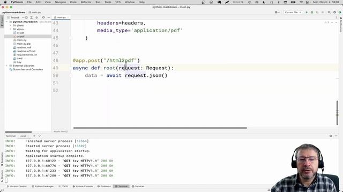Click 'media_type' parameter in code

112,30
